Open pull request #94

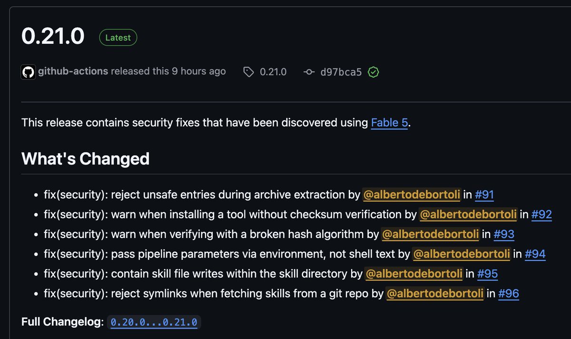(535, 254)
